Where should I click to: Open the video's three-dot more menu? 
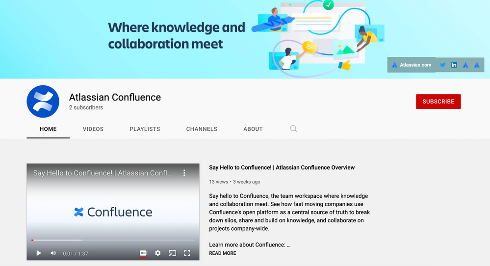pyautogui.click(x=184, y=173)
